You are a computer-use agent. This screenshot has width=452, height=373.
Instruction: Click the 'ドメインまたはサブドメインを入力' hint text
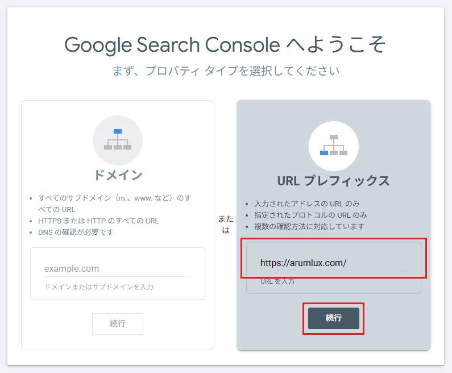point(99,287)
